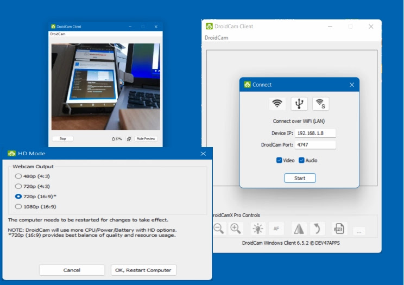The height and width of the screenshot is (285, 404).
Task: Click the zoom out control icon
Action: pos(219,229)
